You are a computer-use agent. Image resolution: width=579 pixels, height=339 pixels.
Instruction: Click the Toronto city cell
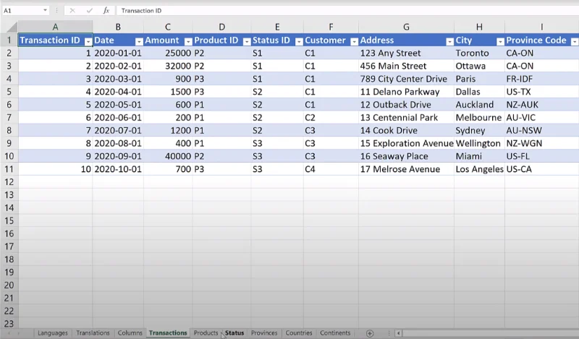pos(479,53)
